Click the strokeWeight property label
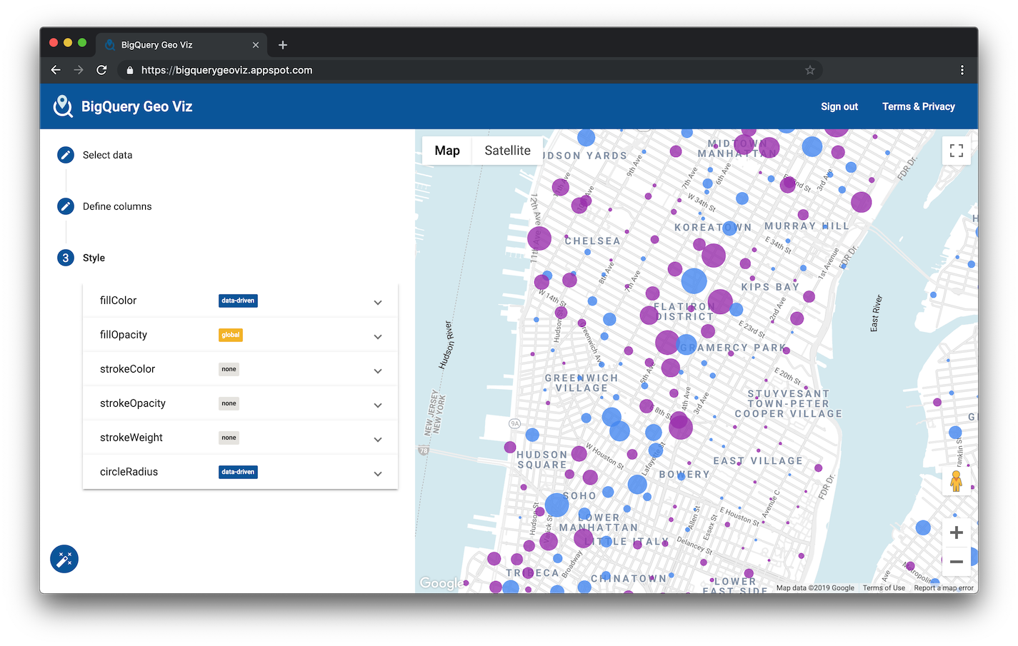This screenshot has height=646, width=1018. tap(131, 438)
